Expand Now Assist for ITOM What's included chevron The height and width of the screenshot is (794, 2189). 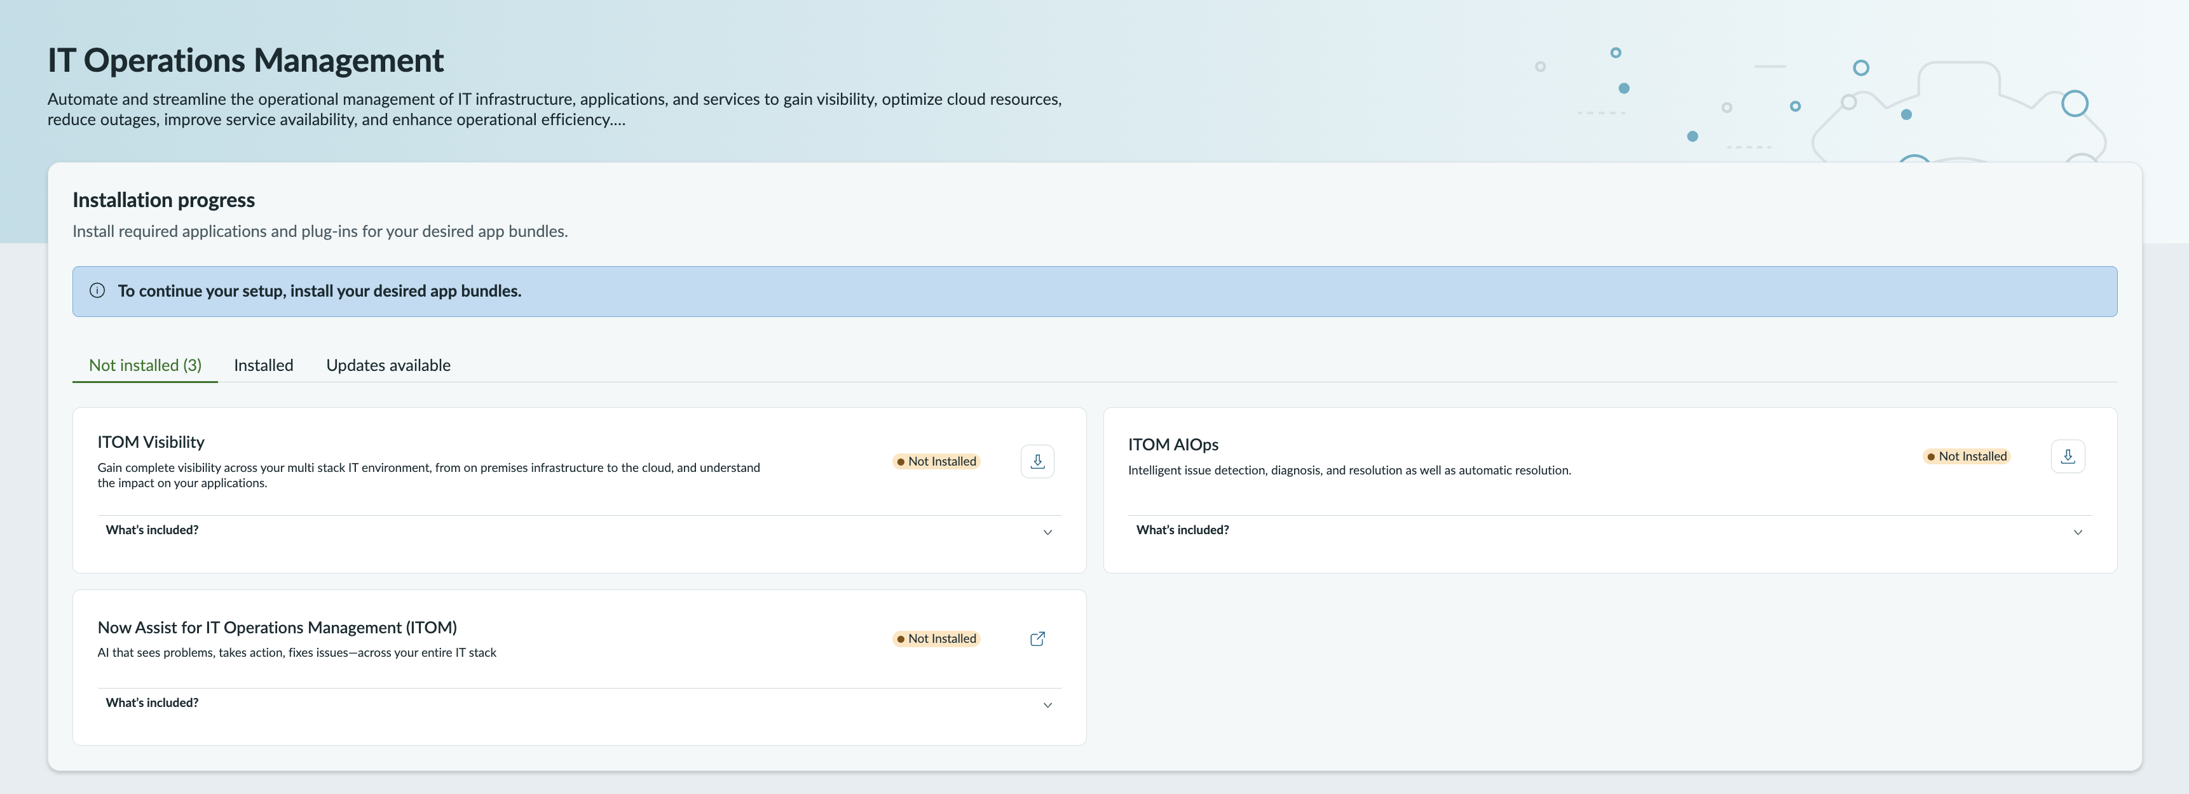click(x=1047, y=705)
